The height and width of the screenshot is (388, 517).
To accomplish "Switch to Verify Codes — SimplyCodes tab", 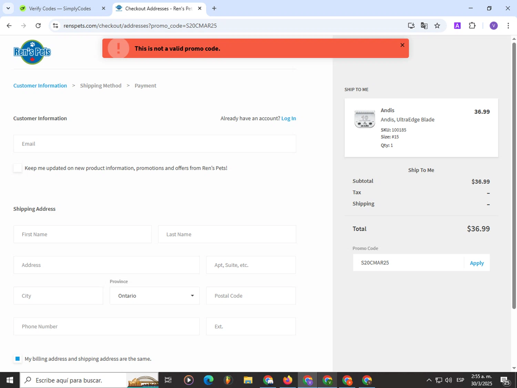I will [x=60, y=9].
